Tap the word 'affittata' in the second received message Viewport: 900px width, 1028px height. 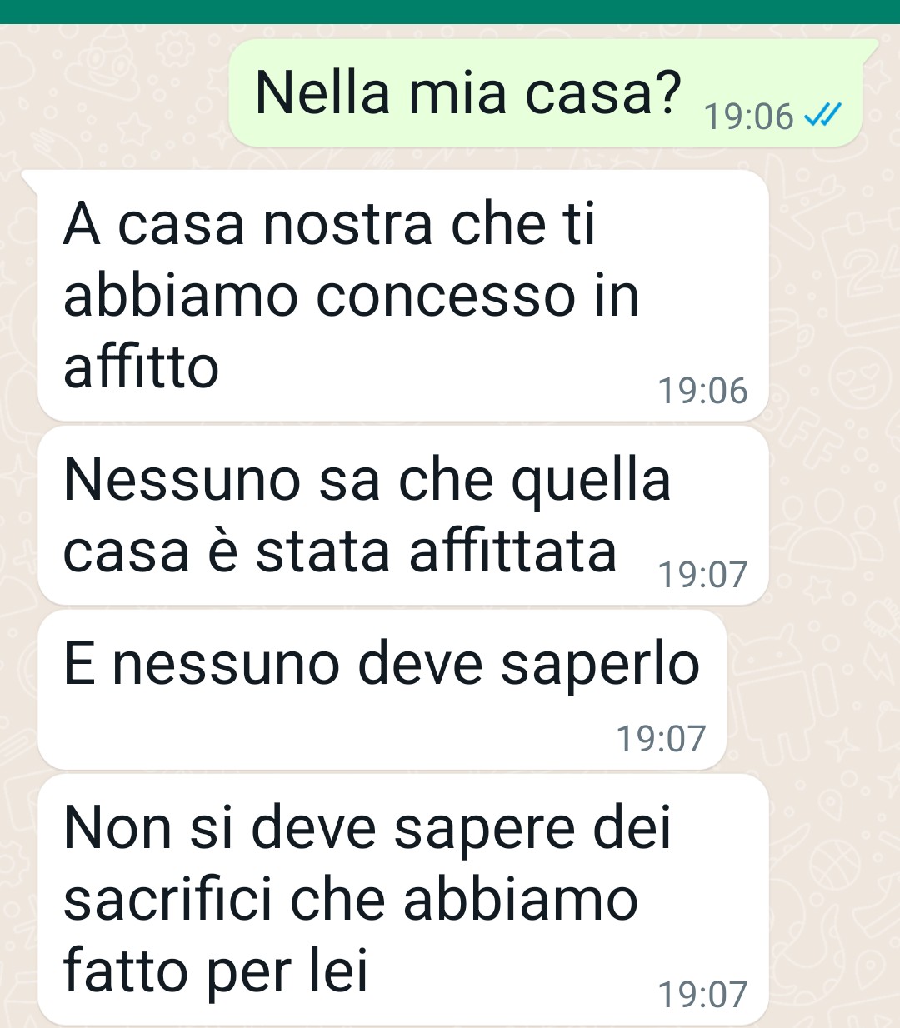click(513, 551)
